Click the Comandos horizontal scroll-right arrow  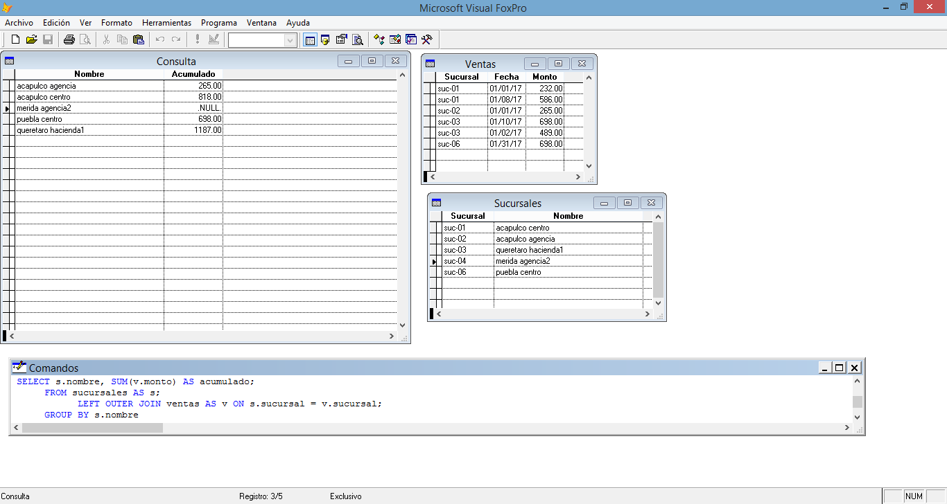tap(847, 428)
